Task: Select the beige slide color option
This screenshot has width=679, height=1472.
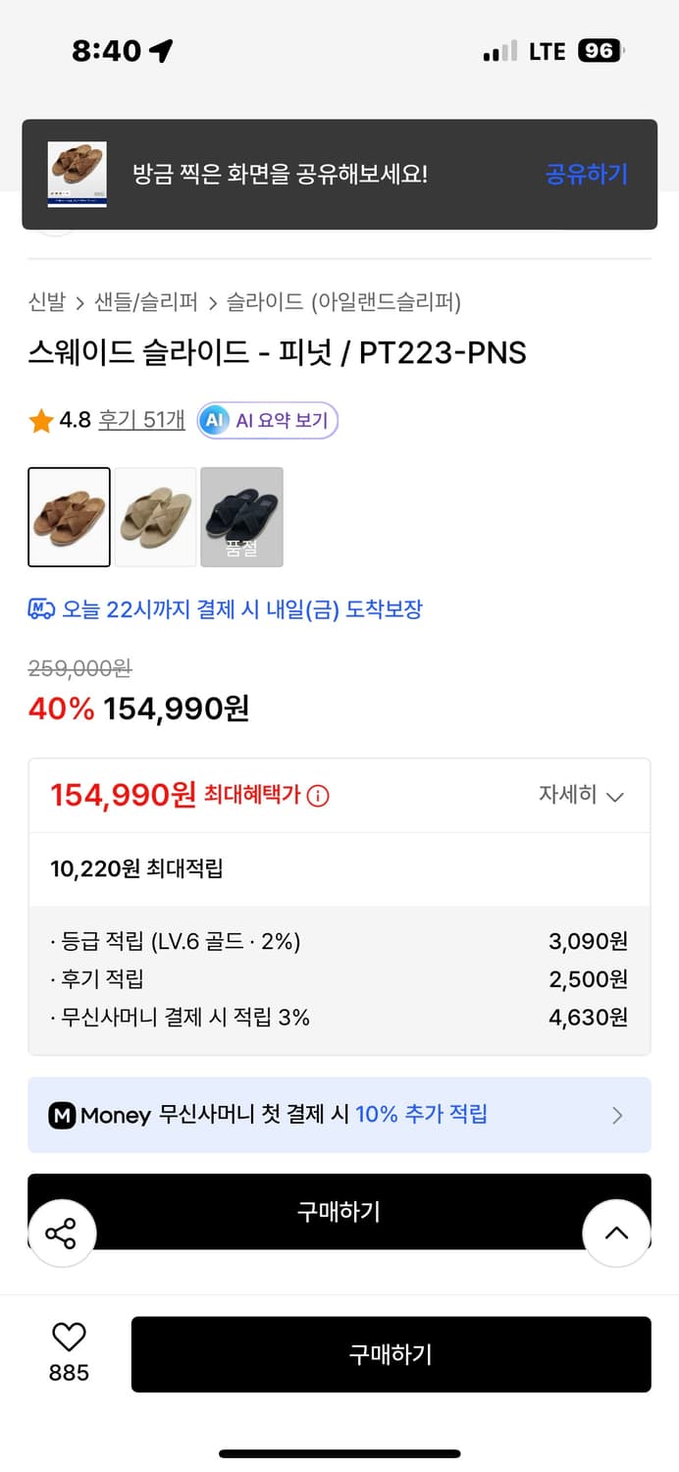Action: [x=154, y=517]
